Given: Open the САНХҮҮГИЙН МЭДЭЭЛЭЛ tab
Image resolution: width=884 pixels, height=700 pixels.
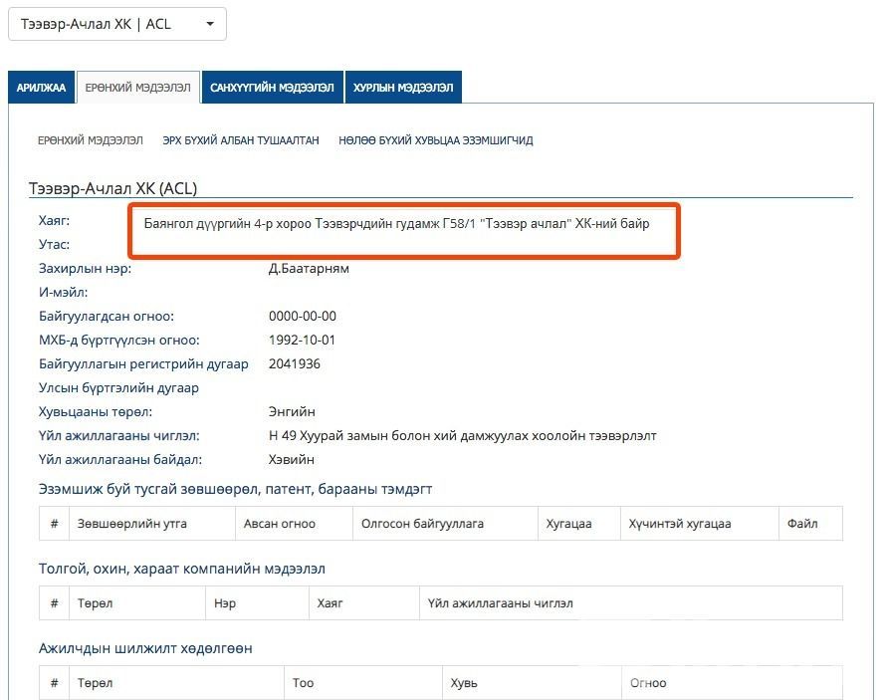Looking at the screenshot, I should tap(272, 88).
